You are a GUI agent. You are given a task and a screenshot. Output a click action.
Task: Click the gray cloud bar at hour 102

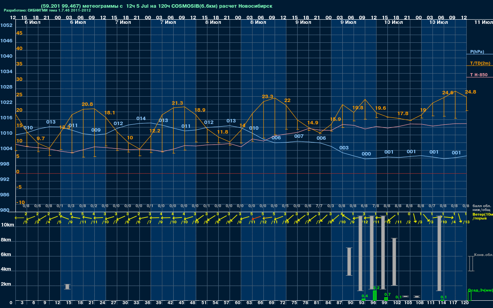(x=394, y=262)
